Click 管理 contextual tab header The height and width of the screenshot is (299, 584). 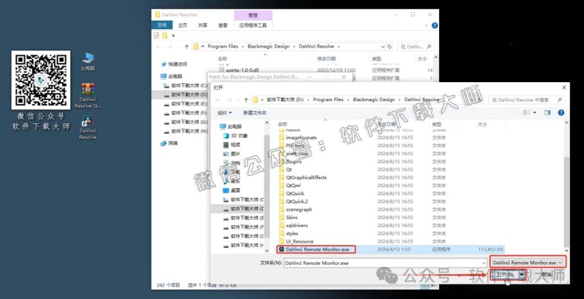point(253,15)
